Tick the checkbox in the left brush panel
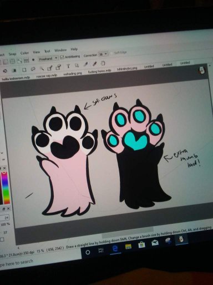 click(2, 239)
